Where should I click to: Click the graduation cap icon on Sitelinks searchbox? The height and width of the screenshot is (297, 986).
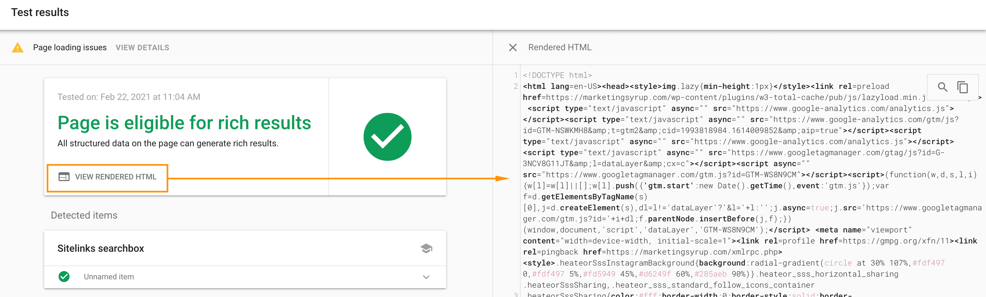pyautogui.click(x=426, y=248)
